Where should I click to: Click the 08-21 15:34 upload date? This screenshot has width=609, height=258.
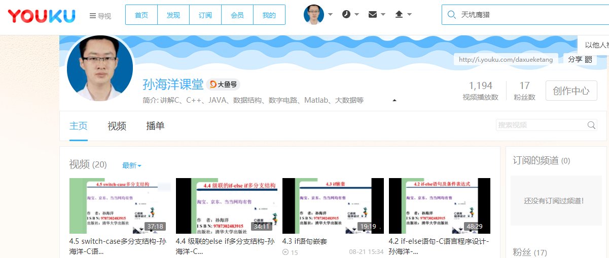pos(366,252)
